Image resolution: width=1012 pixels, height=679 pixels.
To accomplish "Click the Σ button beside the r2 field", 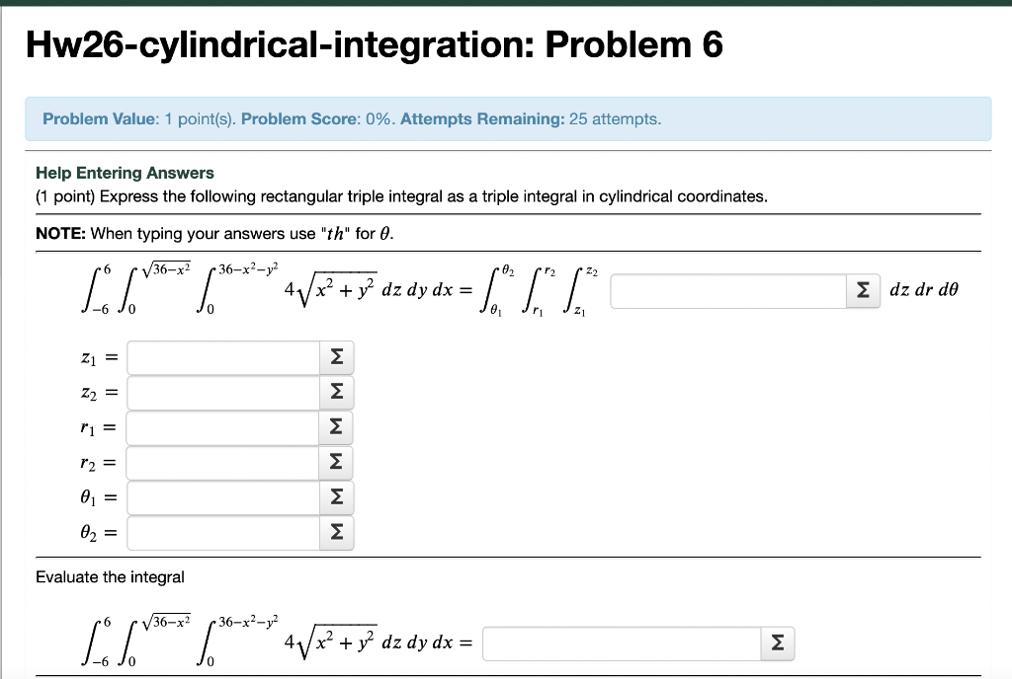I will pos(336,462).
